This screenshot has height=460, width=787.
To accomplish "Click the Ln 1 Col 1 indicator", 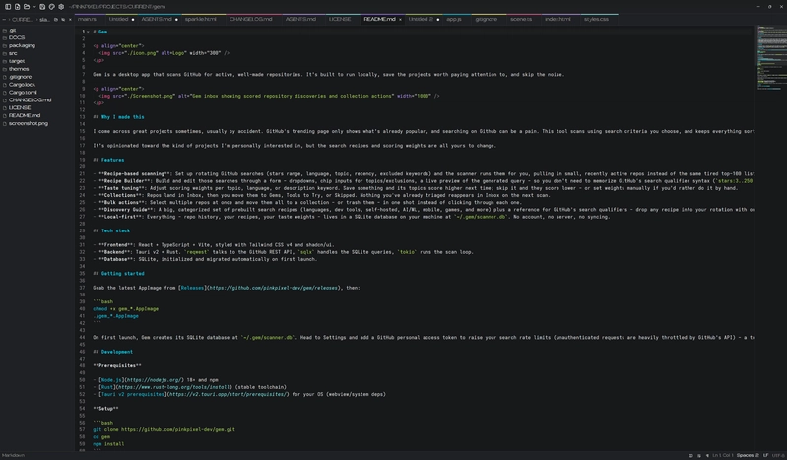I will [723, 455].
